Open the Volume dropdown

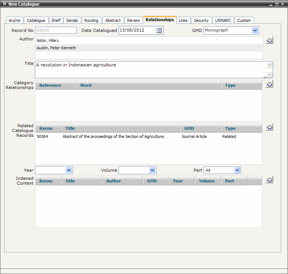pyautogui.click(x=152, y=170)
